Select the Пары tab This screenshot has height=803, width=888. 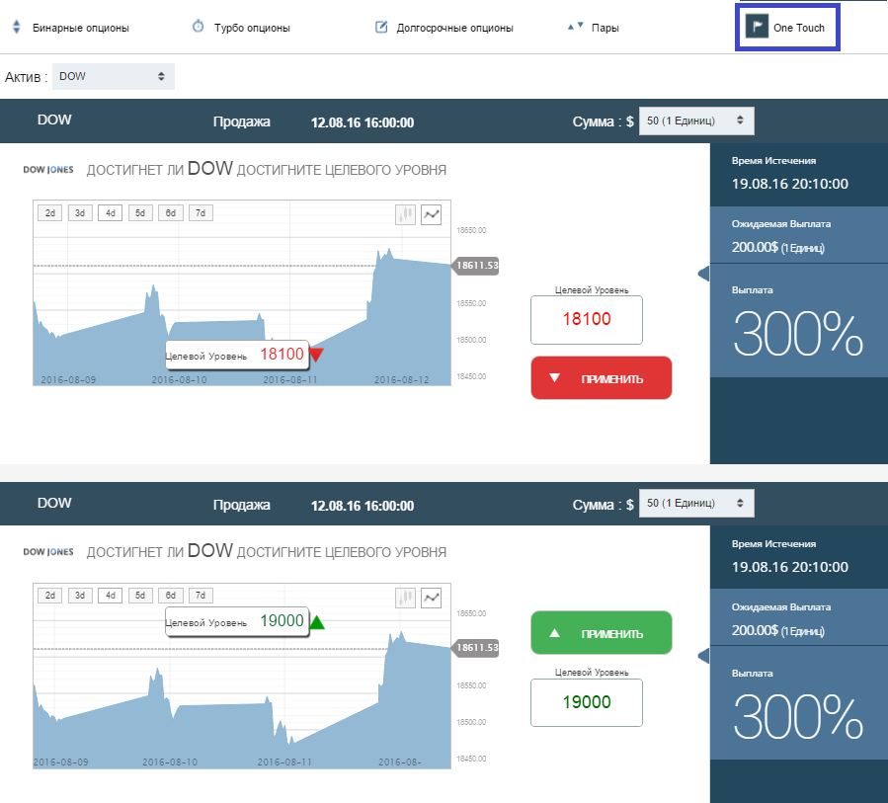coord(593,28)
